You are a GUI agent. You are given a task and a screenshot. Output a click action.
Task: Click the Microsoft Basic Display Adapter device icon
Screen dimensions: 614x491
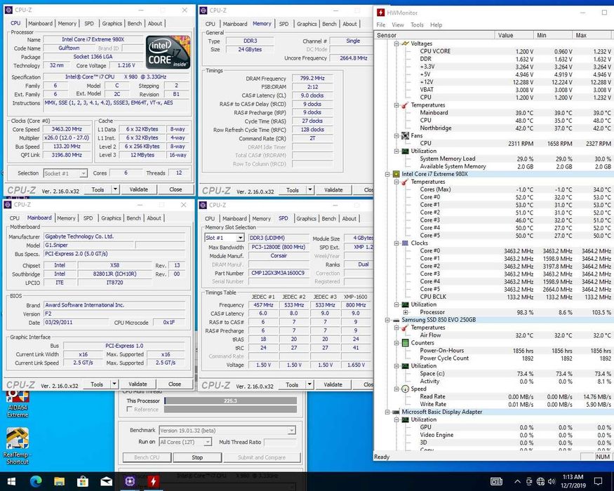pos(396,412)
